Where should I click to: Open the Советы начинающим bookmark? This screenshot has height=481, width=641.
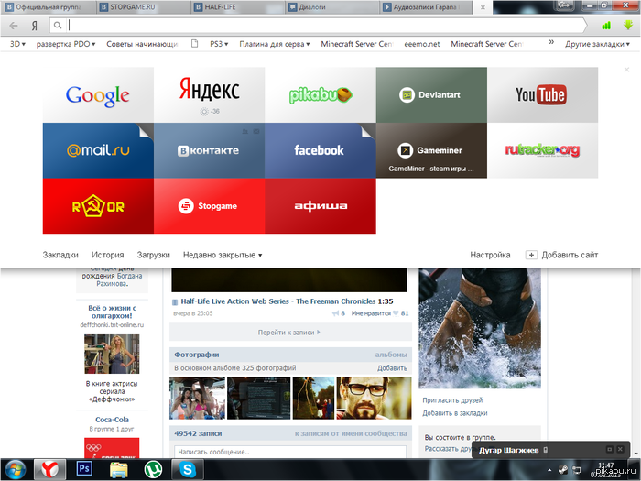coord(143,44)
